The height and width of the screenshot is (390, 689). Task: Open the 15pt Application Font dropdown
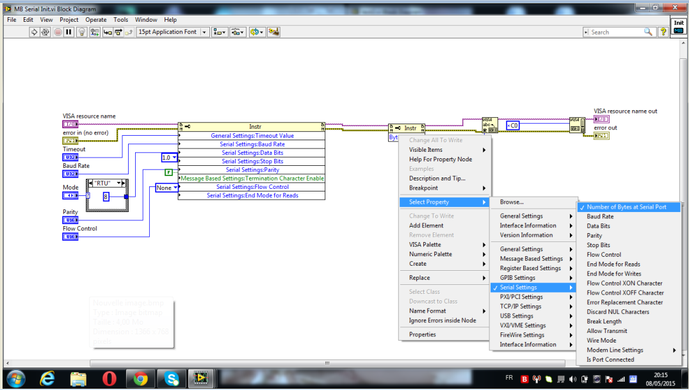click(x=172, y=31)
